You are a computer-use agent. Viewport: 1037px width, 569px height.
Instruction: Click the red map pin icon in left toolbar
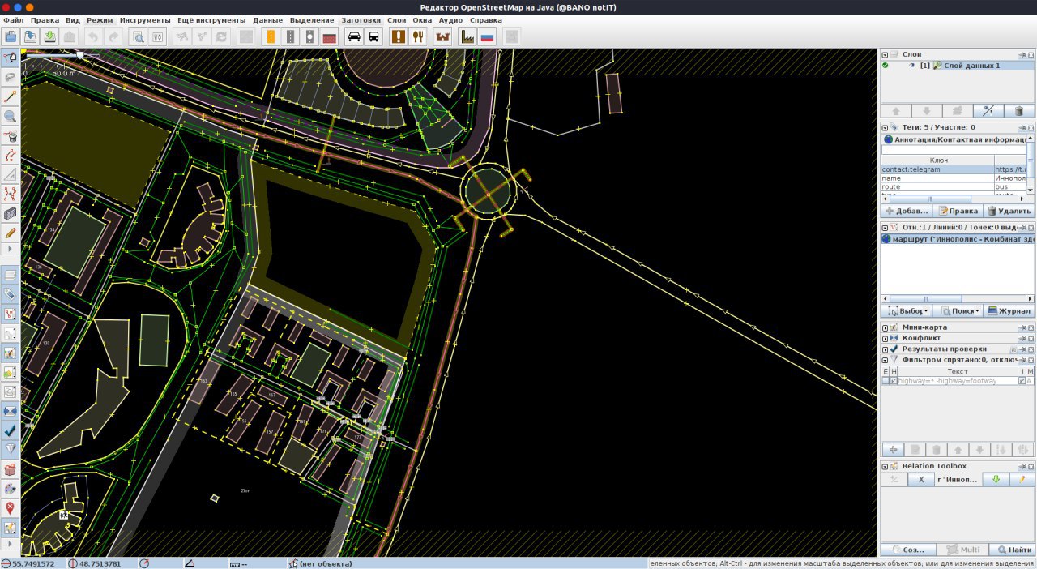11,508
